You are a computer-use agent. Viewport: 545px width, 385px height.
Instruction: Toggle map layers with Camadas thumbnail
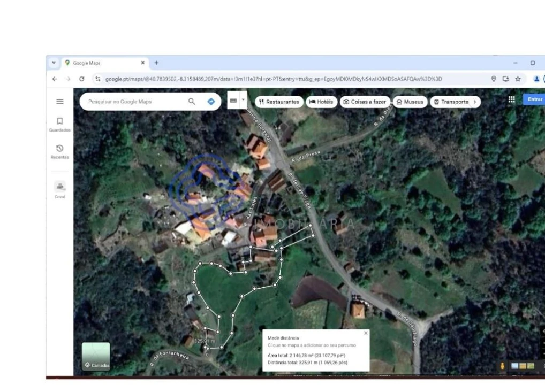[96, 357]
